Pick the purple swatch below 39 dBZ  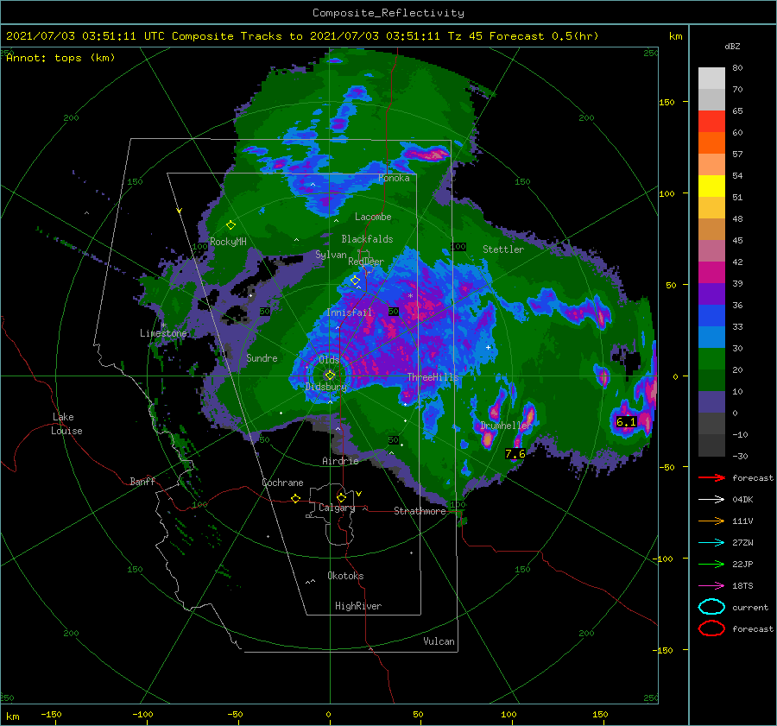pos(711,294)
